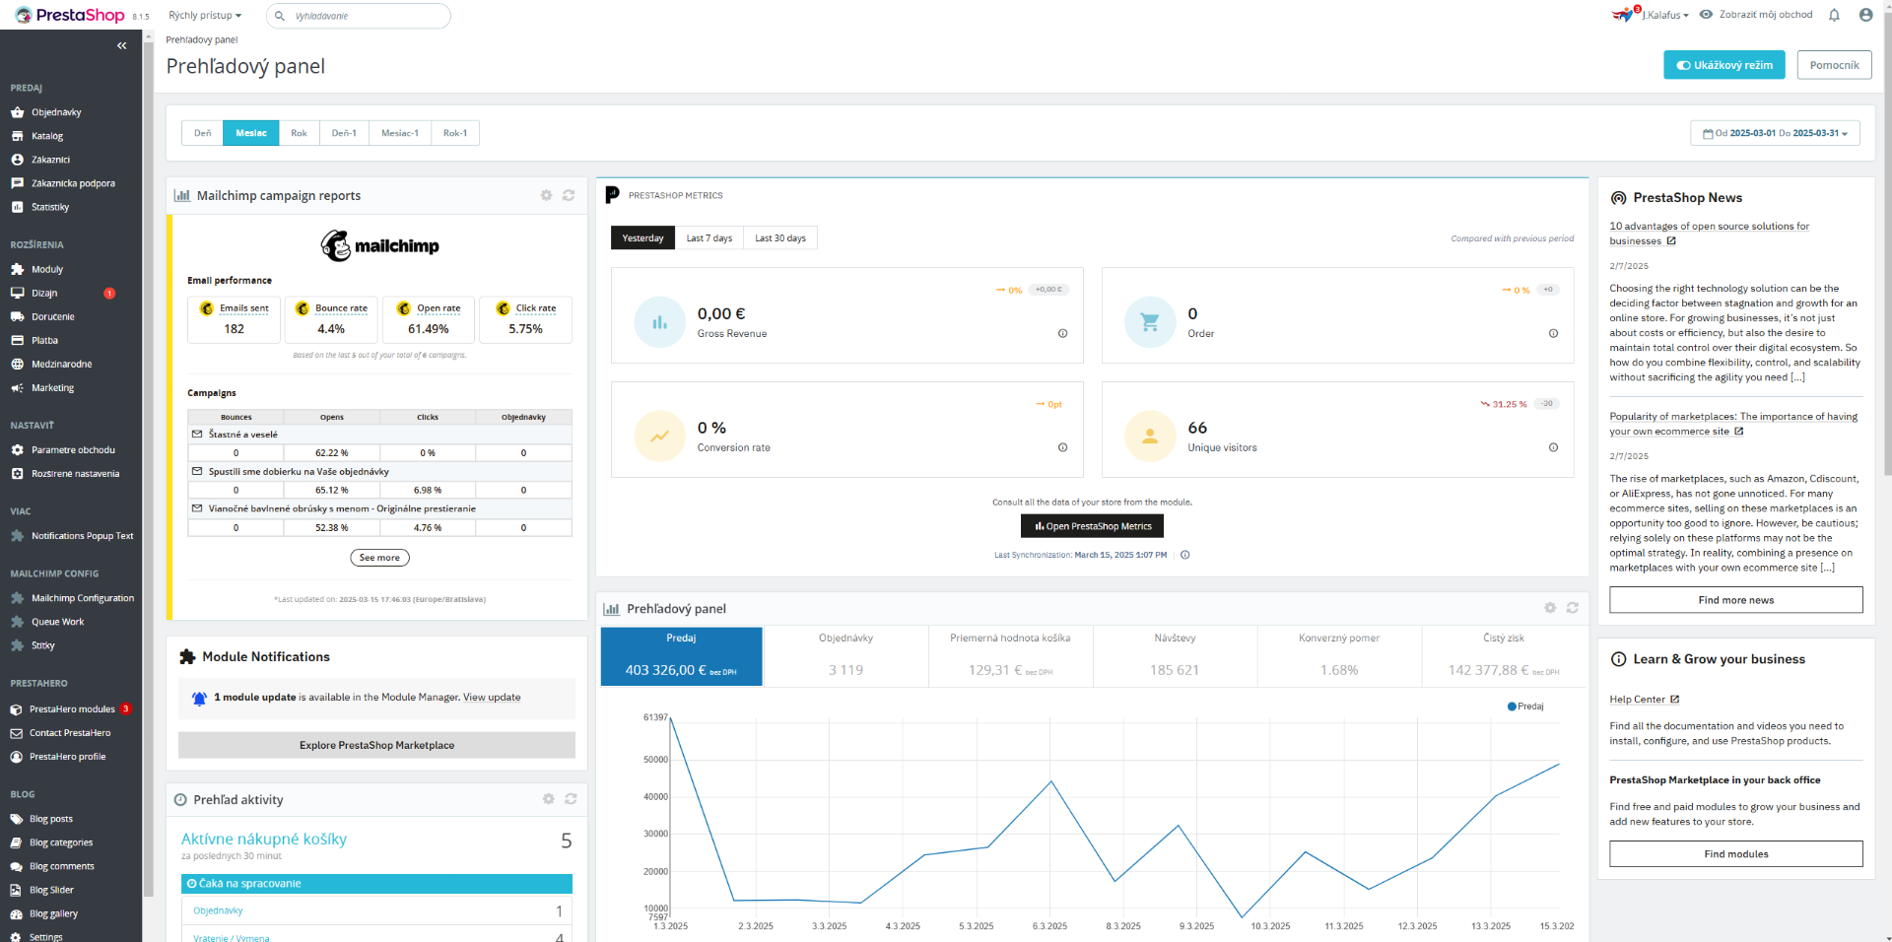The height and width of the screenshot is (942, 1892).
Task: Click the Vyhľadávanie search field
Action: tap(359, 16)
